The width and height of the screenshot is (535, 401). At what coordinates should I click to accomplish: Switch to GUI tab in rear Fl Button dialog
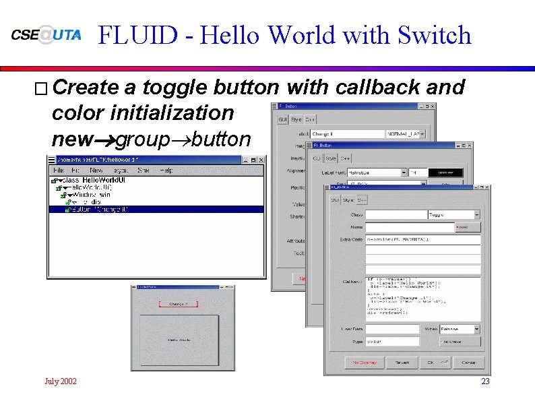coord(283,119)
